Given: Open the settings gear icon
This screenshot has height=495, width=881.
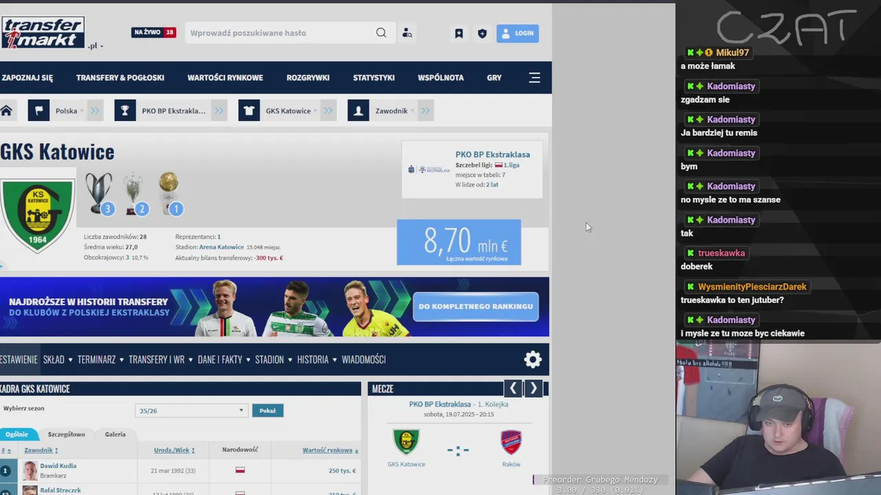Looking at the screenshot, I should 533,360.
